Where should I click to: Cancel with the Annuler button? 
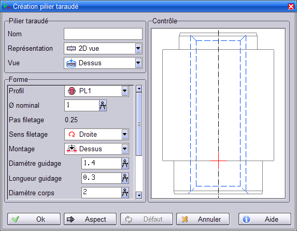(203, 219)
